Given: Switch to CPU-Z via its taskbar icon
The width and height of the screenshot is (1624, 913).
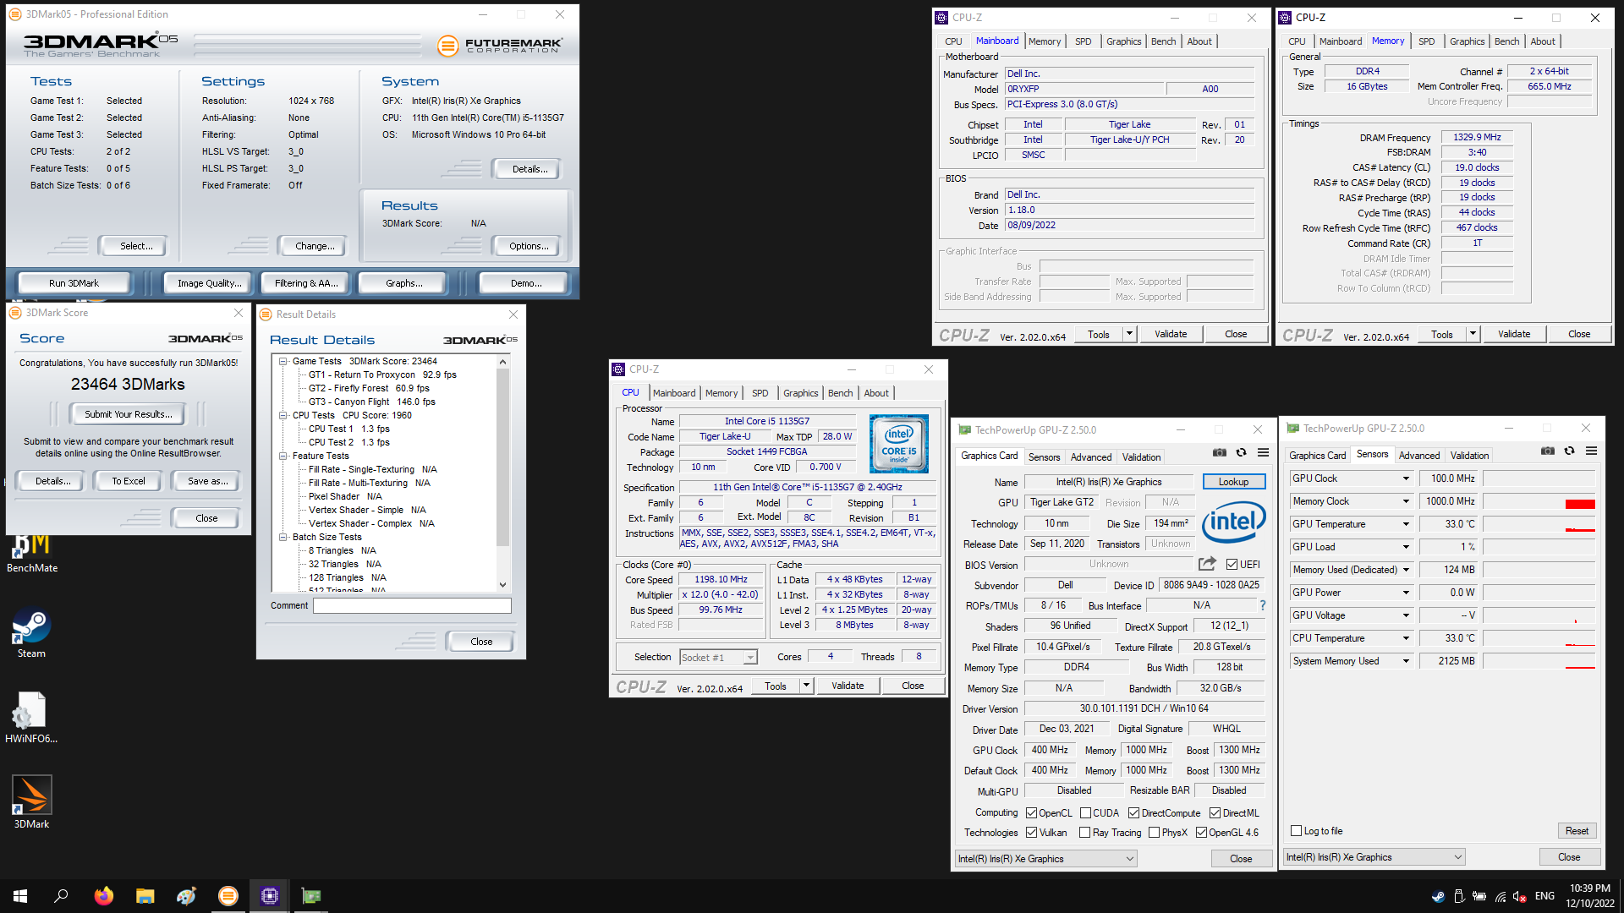Looking at the screenshot, I should [270, 896].
